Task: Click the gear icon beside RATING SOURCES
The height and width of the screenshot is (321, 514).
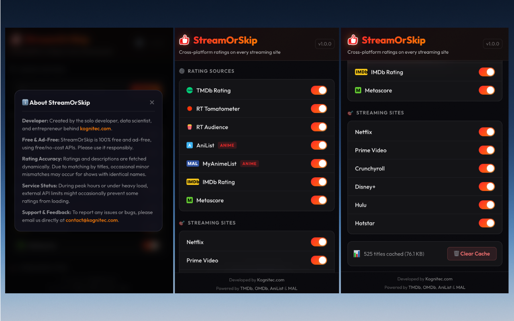Action: 182,71
